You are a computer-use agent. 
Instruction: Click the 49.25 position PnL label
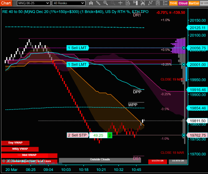click(98, 135)
